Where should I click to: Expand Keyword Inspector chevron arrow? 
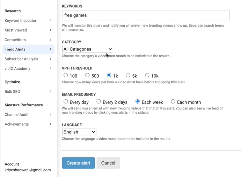tap(50, 21)
